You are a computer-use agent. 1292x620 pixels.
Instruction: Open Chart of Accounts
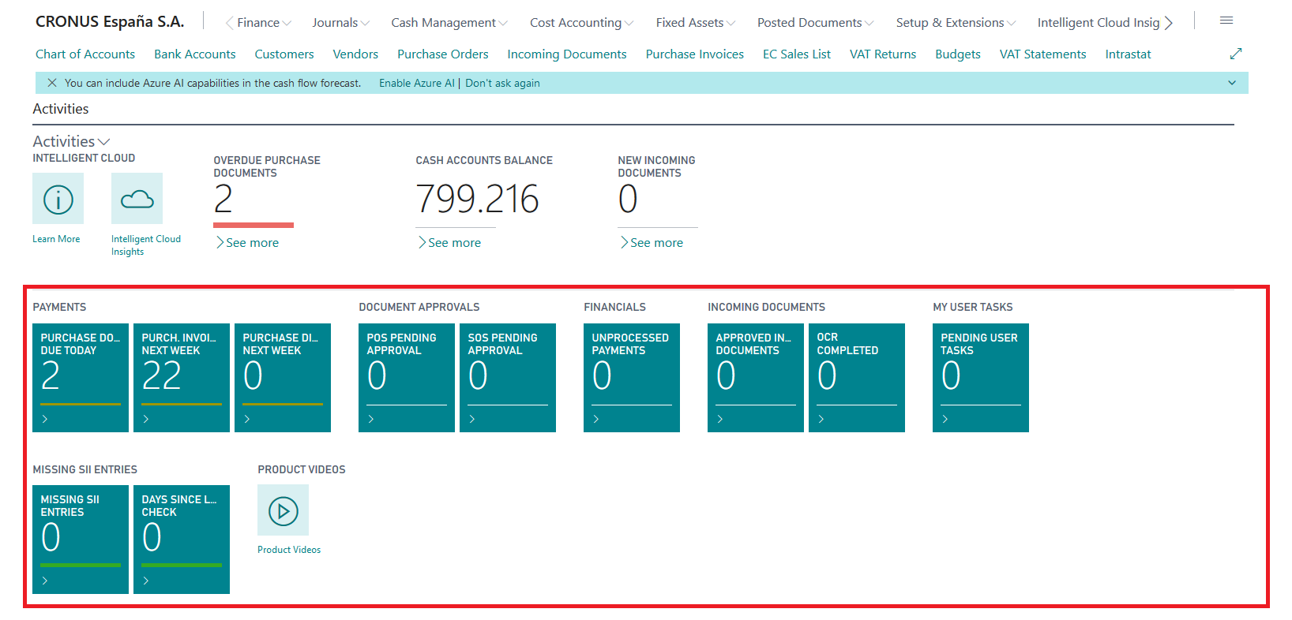tap(85, 54)
